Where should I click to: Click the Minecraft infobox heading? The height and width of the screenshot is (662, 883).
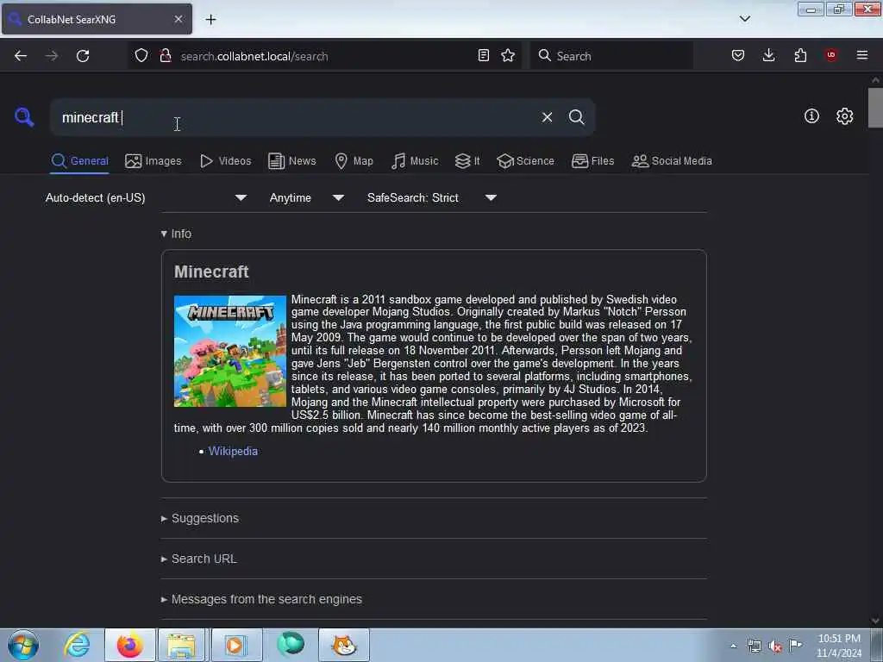point(211,272)
